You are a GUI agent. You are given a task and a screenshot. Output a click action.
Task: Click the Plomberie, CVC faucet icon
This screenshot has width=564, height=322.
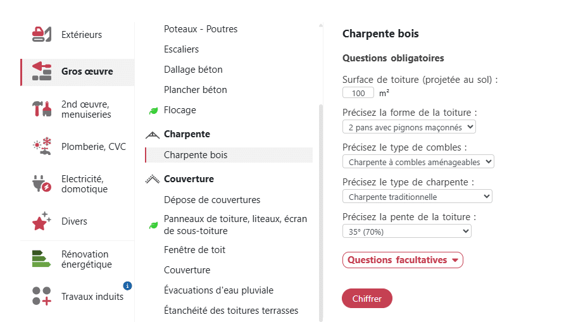tap(42, 147)
